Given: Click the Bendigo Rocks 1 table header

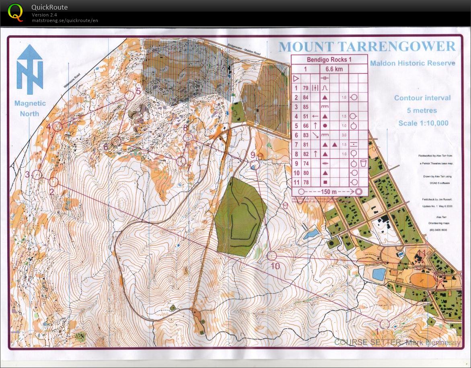Looking at the screenshot, I should click(329, 59).
